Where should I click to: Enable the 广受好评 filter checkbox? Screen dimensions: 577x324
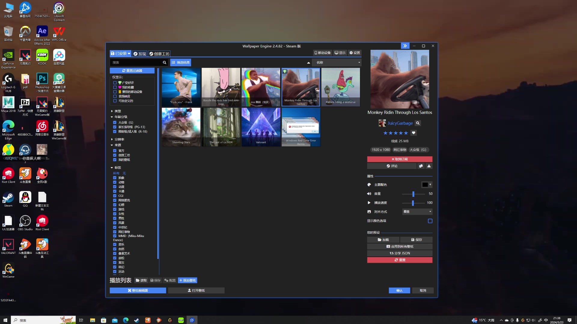click(x=115, y=83)
